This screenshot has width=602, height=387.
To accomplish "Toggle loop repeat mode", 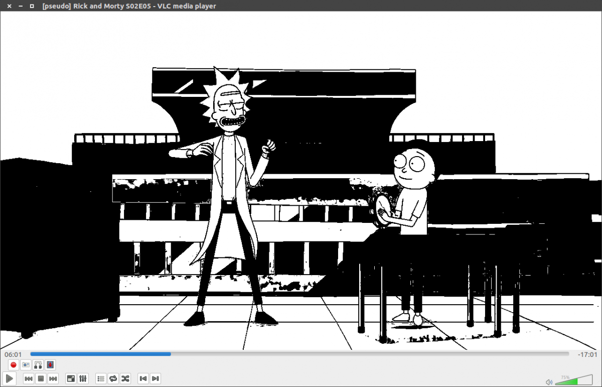I will (x=113, y=378).
